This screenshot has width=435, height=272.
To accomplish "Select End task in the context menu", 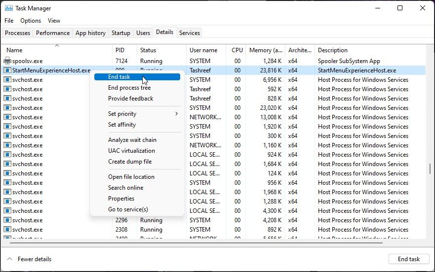I will pos(119,77).
